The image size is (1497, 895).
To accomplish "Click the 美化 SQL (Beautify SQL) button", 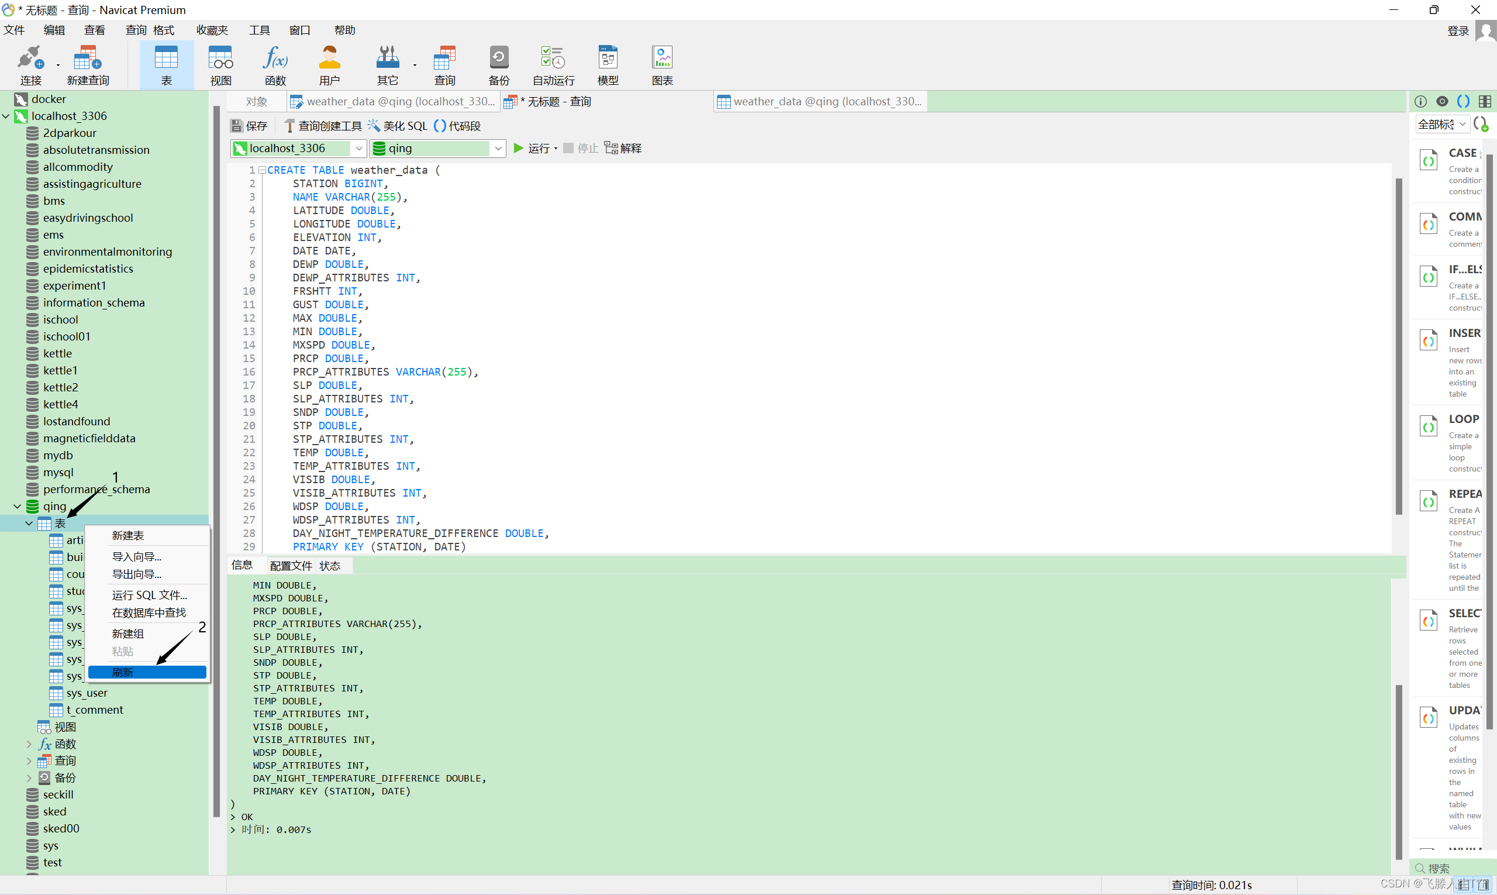I will [398, 126].
